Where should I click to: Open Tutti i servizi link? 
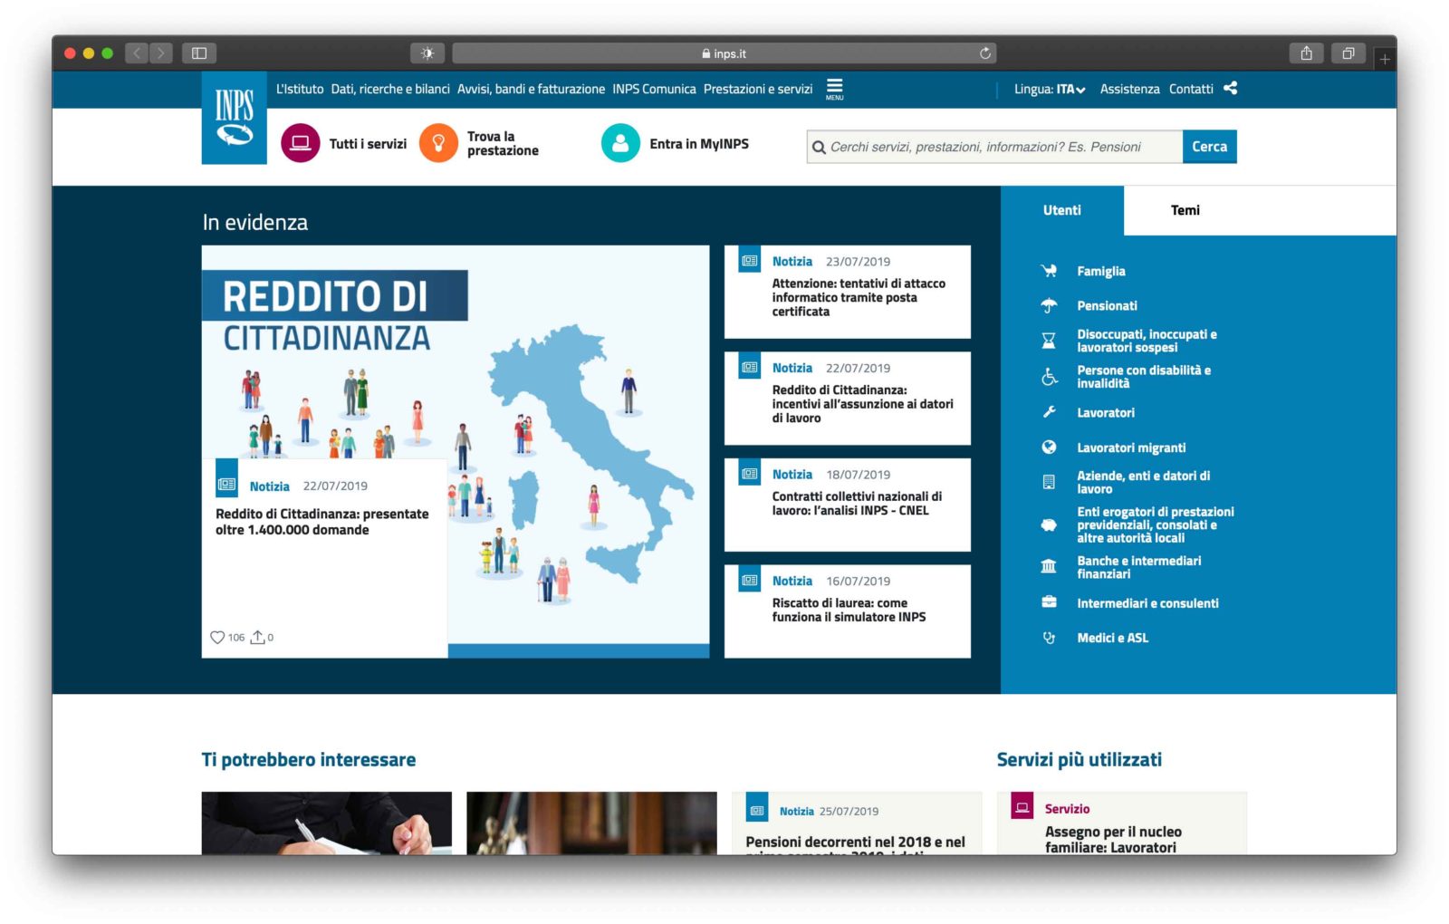click(368, 143)
